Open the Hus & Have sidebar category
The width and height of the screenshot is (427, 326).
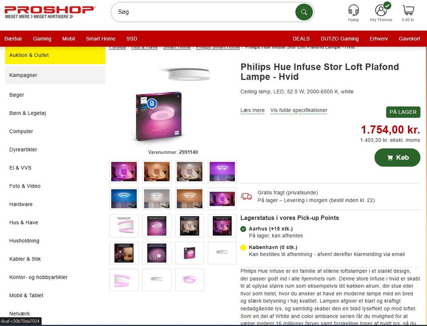pyautogui.click(x=24, y=222)
